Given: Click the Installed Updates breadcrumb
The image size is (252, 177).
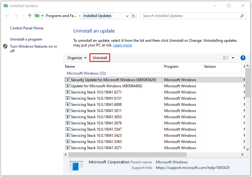Looking at the screenshot, I should [x=97, y=16].
